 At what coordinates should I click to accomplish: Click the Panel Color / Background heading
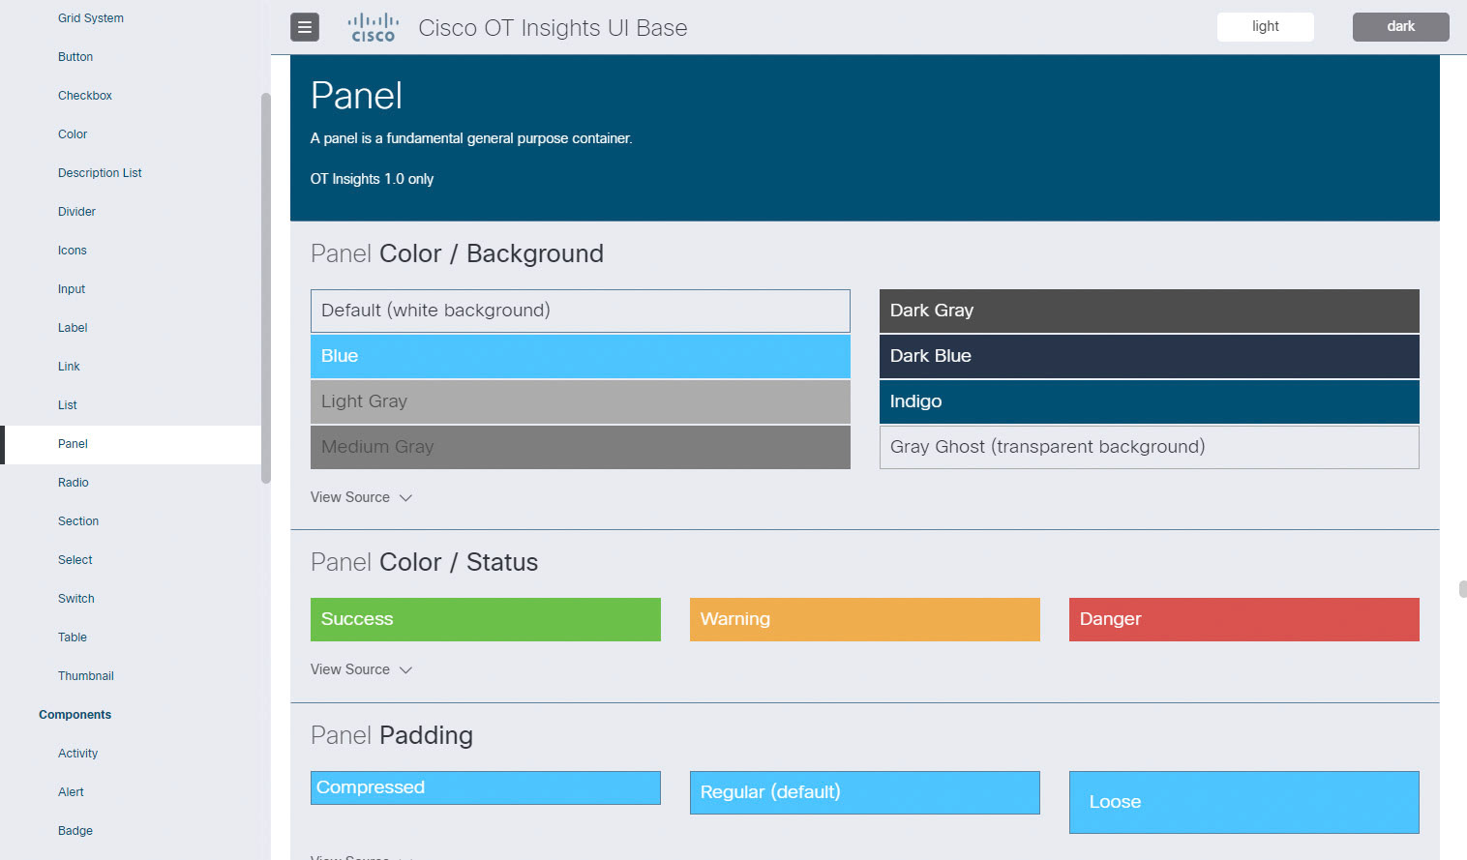point(457,253)
